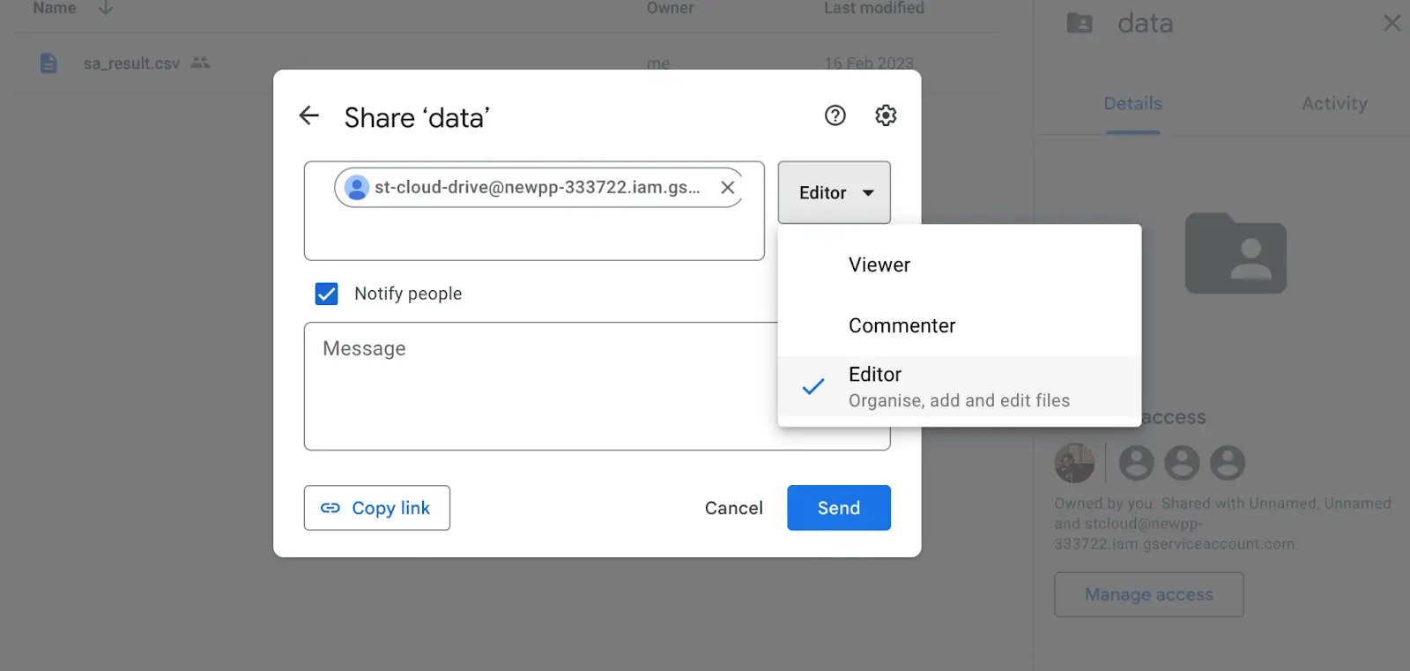The height and width of the screenshot is (671, 1410).
Task: Click the second grey user avatar
Action: (1182, 463)
